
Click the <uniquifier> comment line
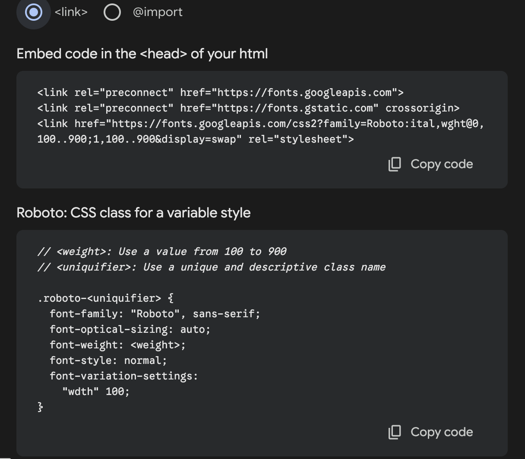coord(212,267)
